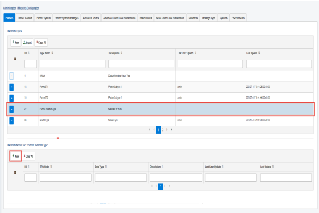This screenshot has width=319, height=213.
Task: Open the Environments tab
Action: pos(239,18)
